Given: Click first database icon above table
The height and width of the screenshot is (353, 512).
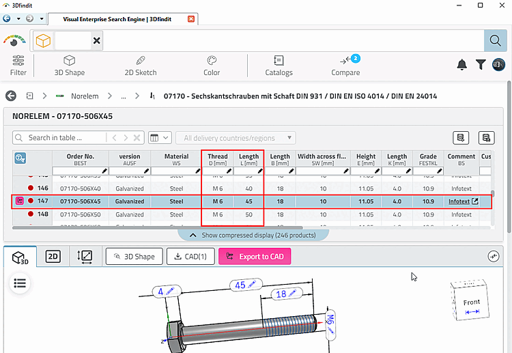Looking at the screenshot, I should [x=461, y=138].
